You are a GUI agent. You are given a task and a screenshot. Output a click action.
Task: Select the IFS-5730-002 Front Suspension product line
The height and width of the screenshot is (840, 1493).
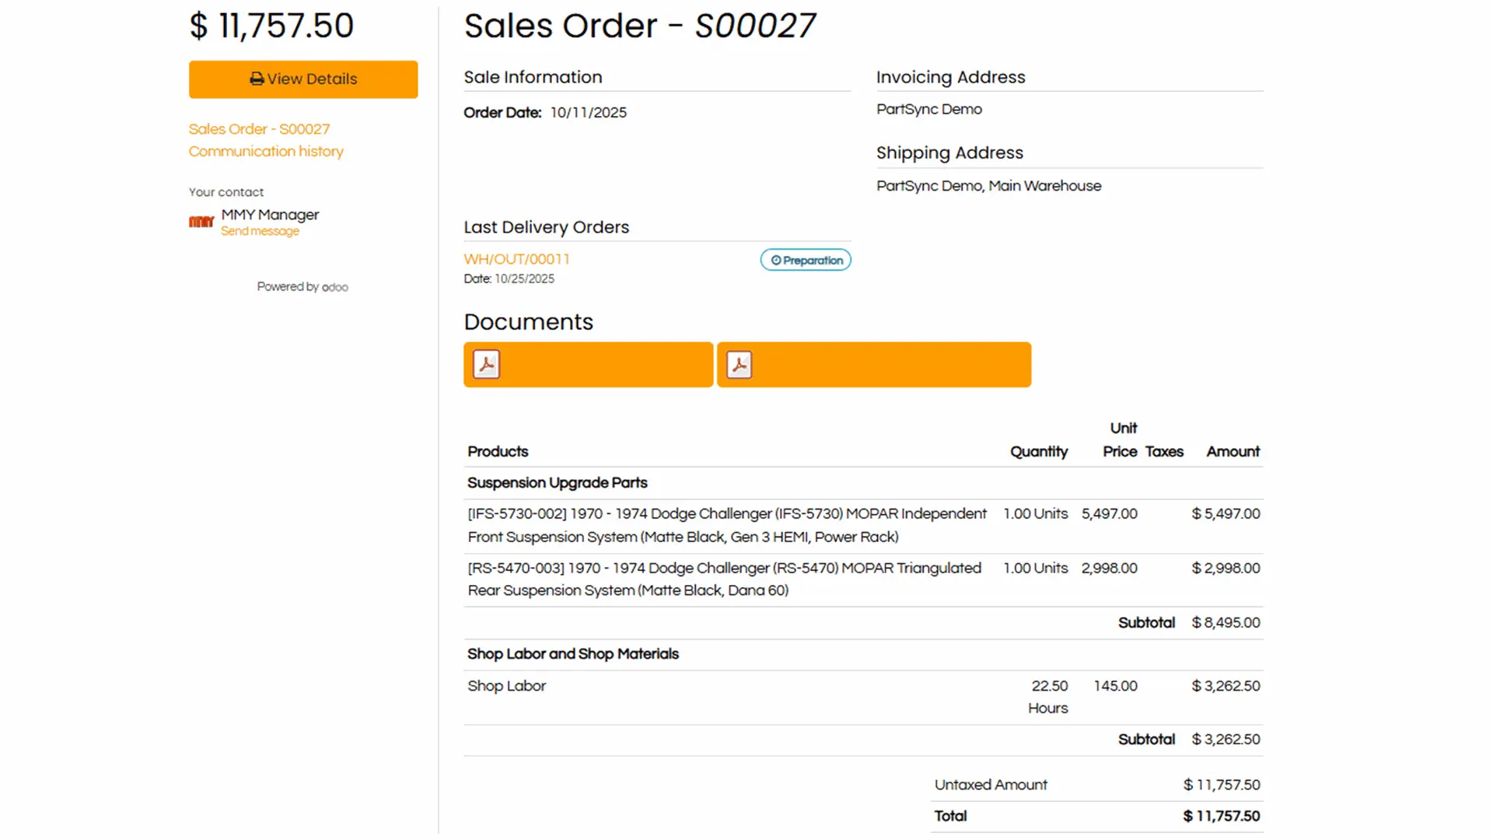[726, 525]
